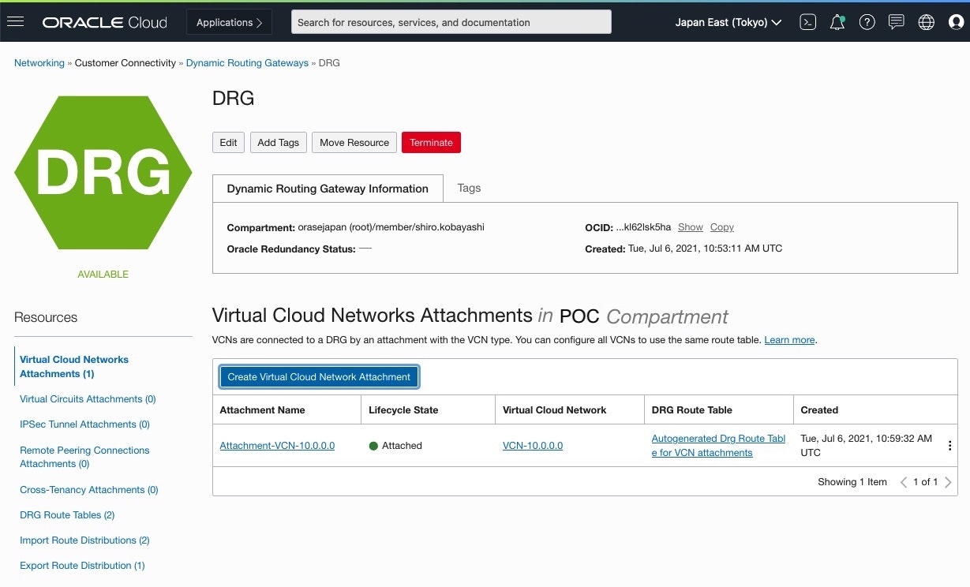The width and height of the screenshot is (970, 587).
Task: Open Virtual Circuits Attachments (0)
Action: pyautogui.click(x=88, y=399)
